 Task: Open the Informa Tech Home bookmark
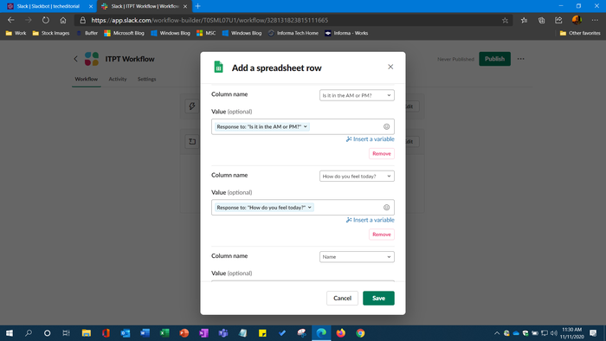[x=293, y=33]
